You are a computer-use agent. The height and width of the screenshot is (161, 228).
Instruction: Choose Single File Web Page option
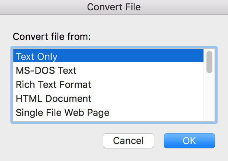62,112
